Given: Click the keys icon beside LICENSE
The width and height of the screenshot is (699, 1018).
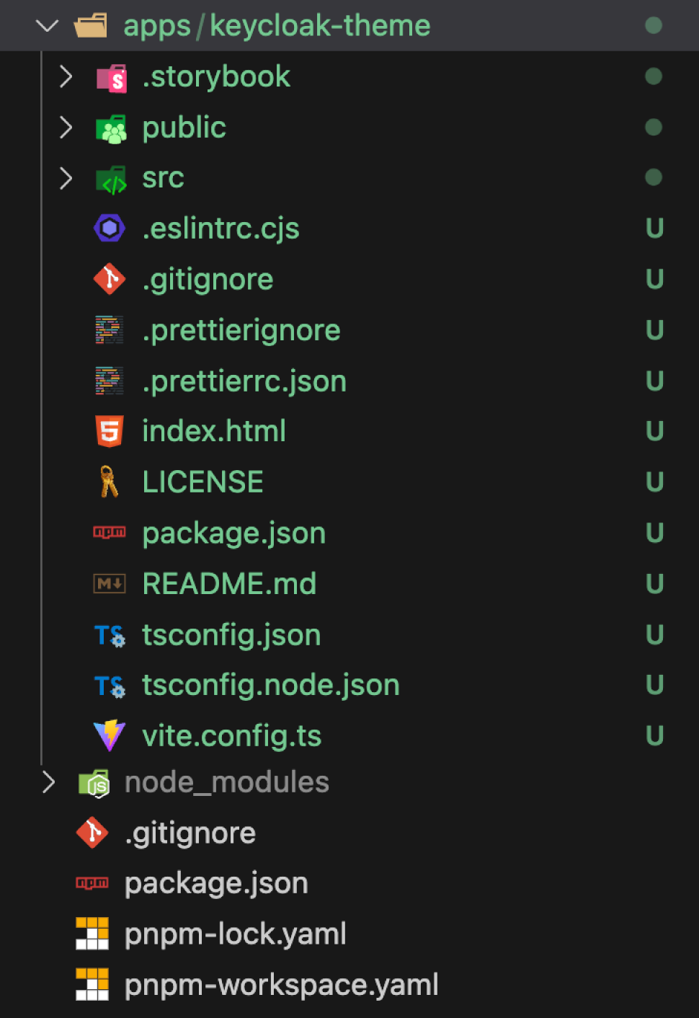Looking at the screenshot, I should tap(110, 482).
